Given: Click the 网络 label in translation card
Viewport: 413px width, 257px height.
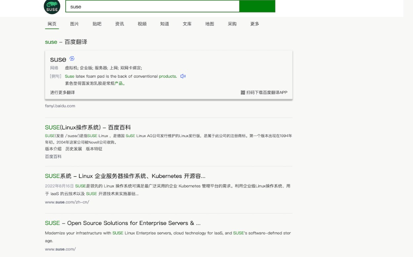Looking at the screenshot, I should [x=54, y=68].
